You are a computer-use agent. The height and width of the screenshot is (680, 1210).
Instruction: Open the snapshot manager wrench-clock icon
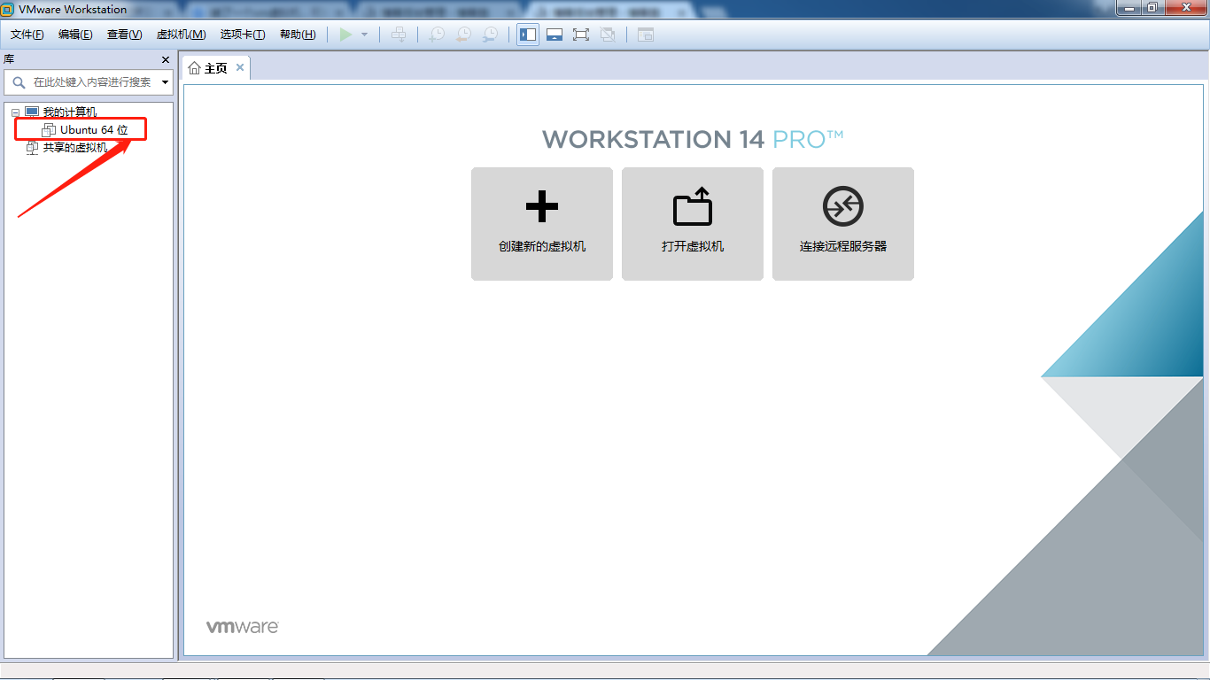pyautogui.click(x=490, y=35)
